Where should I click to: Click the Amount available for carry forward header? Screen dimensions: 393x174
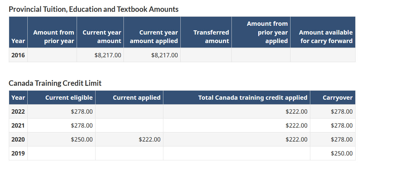pyautogui.click(x=323, y=32)
